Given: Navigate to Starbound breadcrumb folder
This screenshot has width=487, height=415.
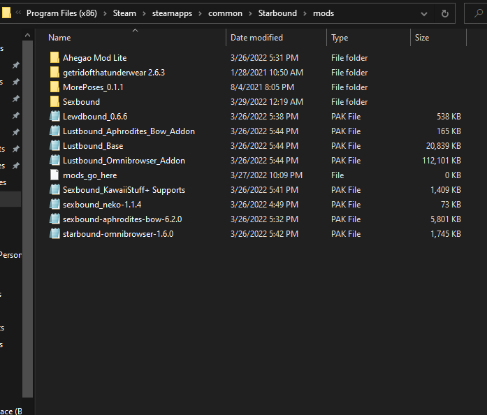Looking at the screenshot, I should tap(277, 13).
